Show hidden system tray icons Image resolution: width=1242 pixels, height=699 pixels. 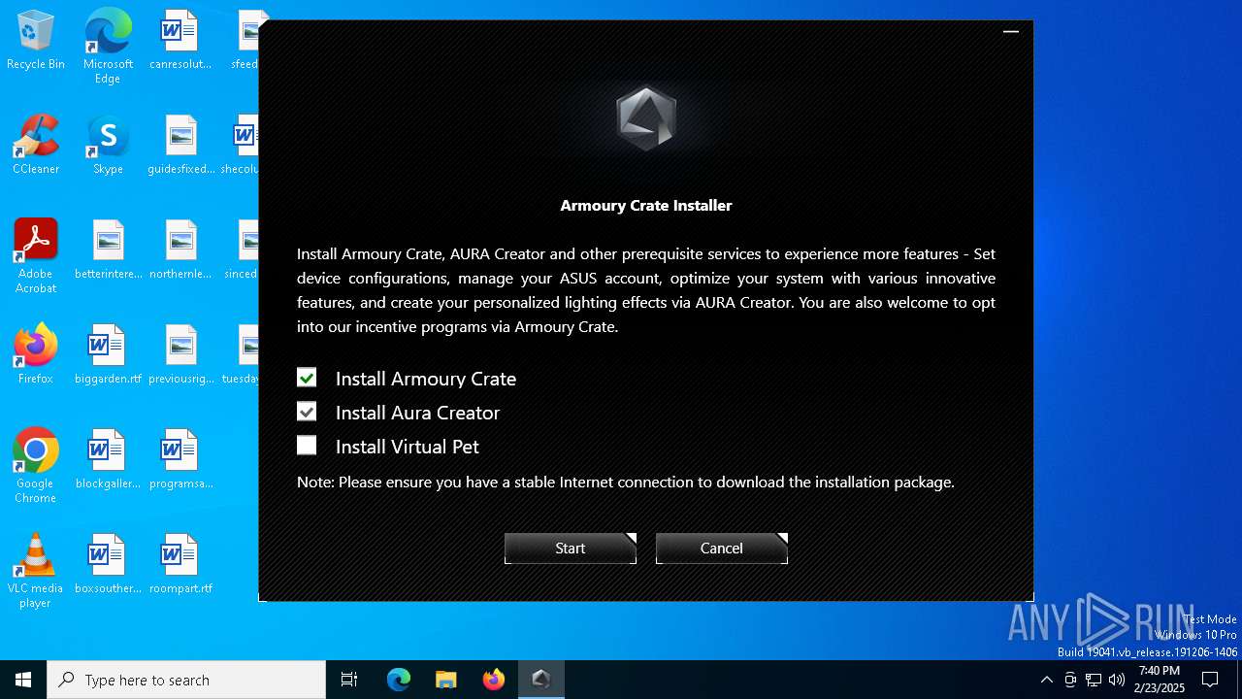1046,680
